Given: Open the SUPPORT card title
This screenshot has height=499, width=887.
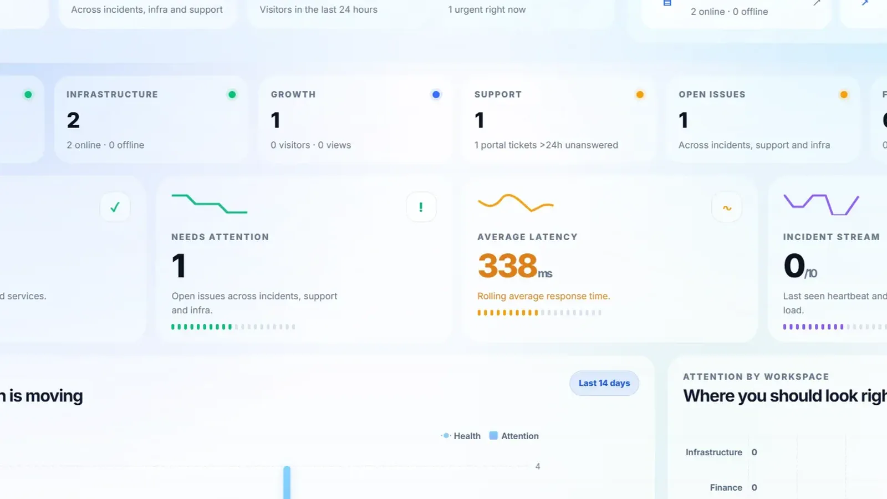Looking at the screenshot, I should tap(498, 94).
